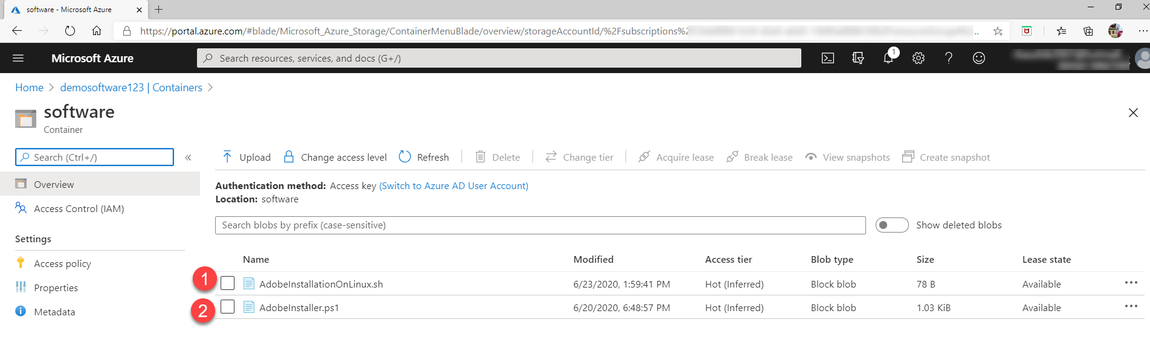Viewport: 1150px width, 357px height.
Task: Click the Delete toolbar button
Action: [x=498, y=157]
